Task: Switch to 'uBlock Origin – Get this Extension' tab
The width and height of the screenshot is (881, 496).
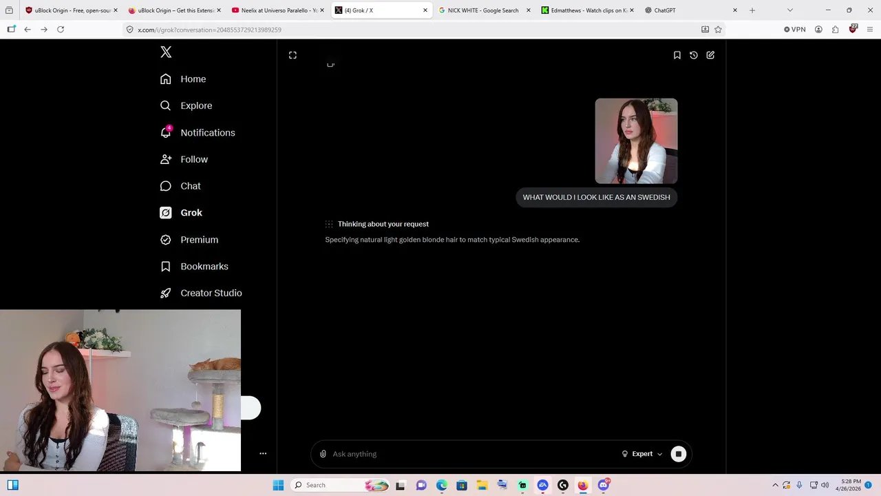Action: coord(175,10)
